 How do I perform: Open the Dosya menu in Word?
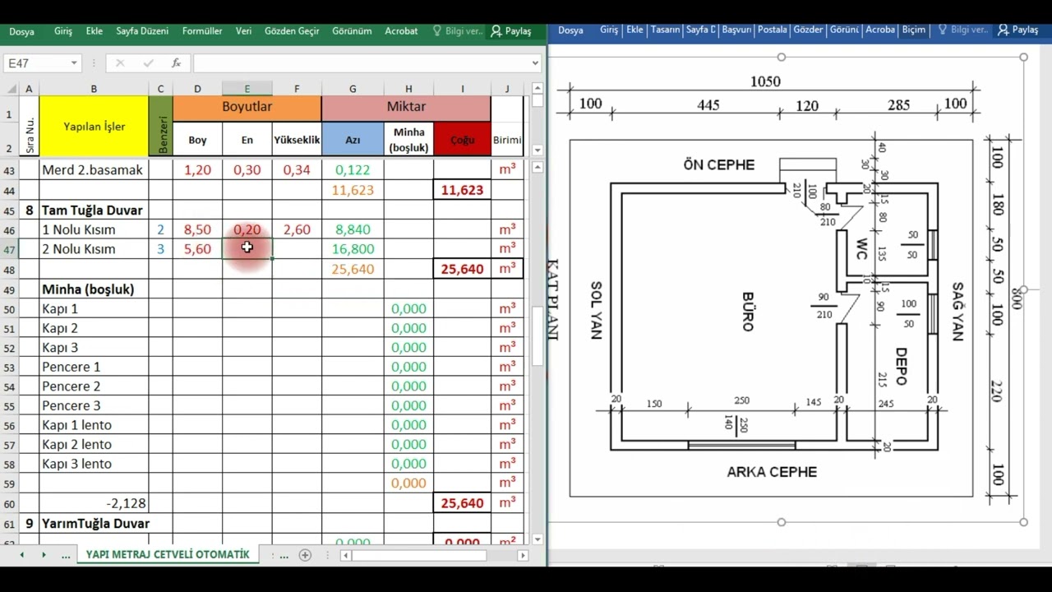click(x=570, y=30)
